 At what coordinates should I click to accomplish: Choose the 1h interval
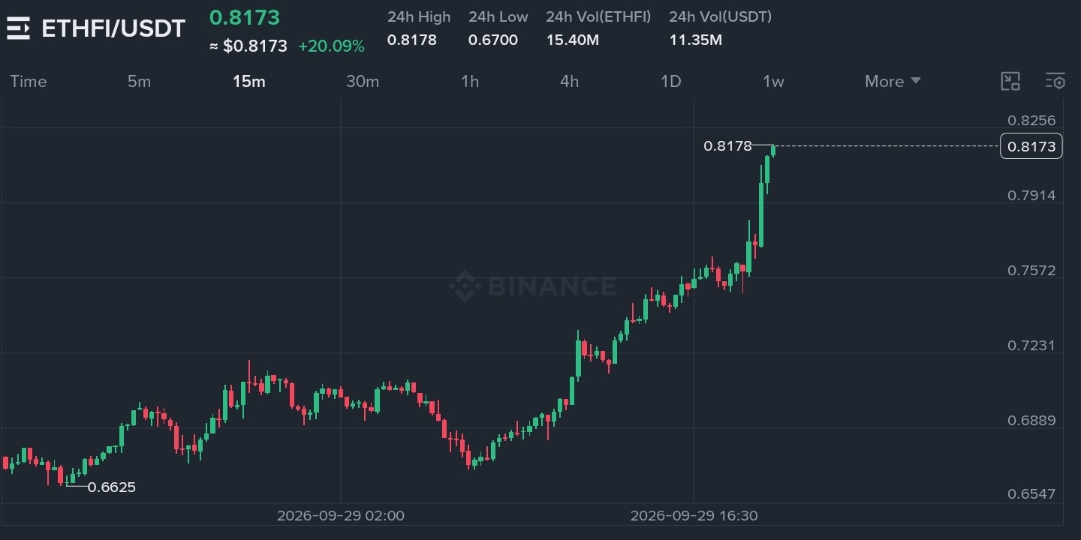tap(470, 81)
